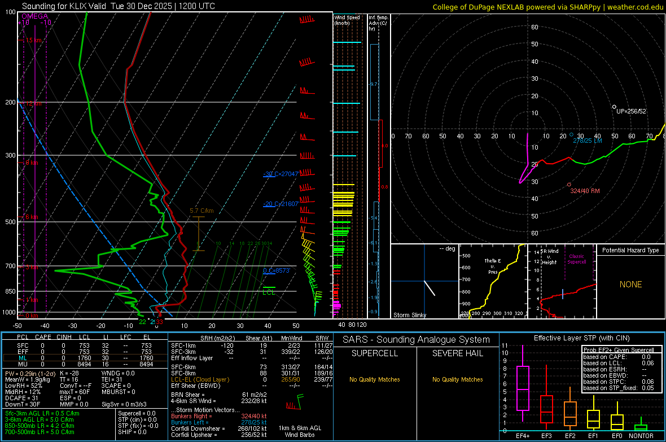Click the '1km & 6km AGL Wind Barbs' caption
This screenshot has width=666, height=442.
300,432
